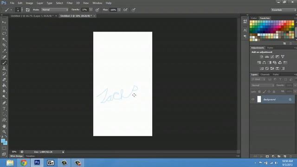Viewport: 297px width, 167px height.
Task: Add a Curves adjustment
Action: (x=272, y=57)
